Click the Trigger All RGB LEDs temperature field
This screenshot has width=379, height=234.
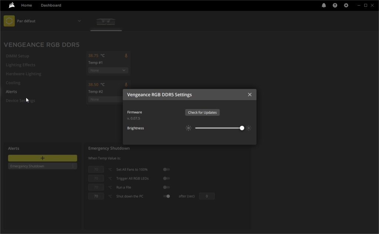[x=96, y=178]
